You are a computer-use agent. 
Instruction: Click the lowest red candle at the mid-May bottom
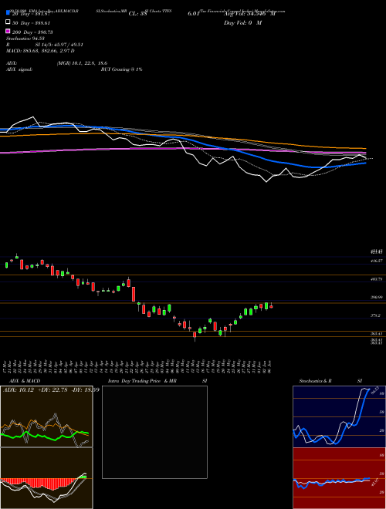point(195,335)
